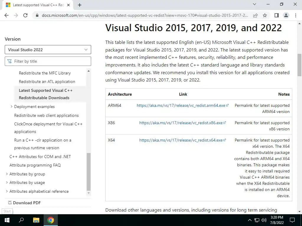Open the browser side panel
302x226 pixels.
277,15
